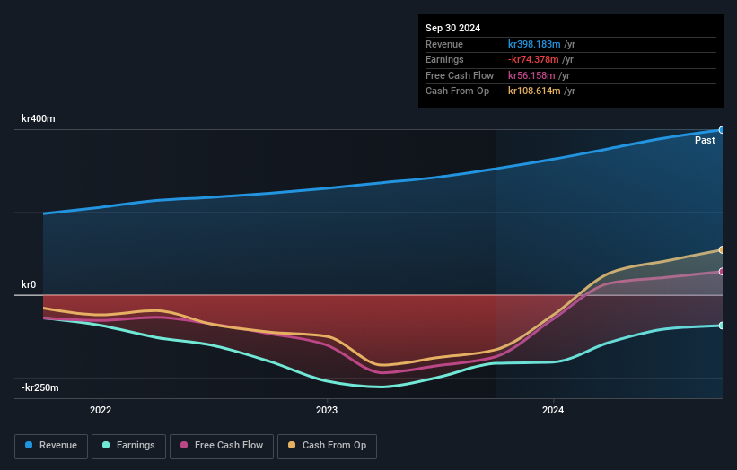
Task: Click the -kr74.378m earnings value in the tooltip
Action: (533, 59)
